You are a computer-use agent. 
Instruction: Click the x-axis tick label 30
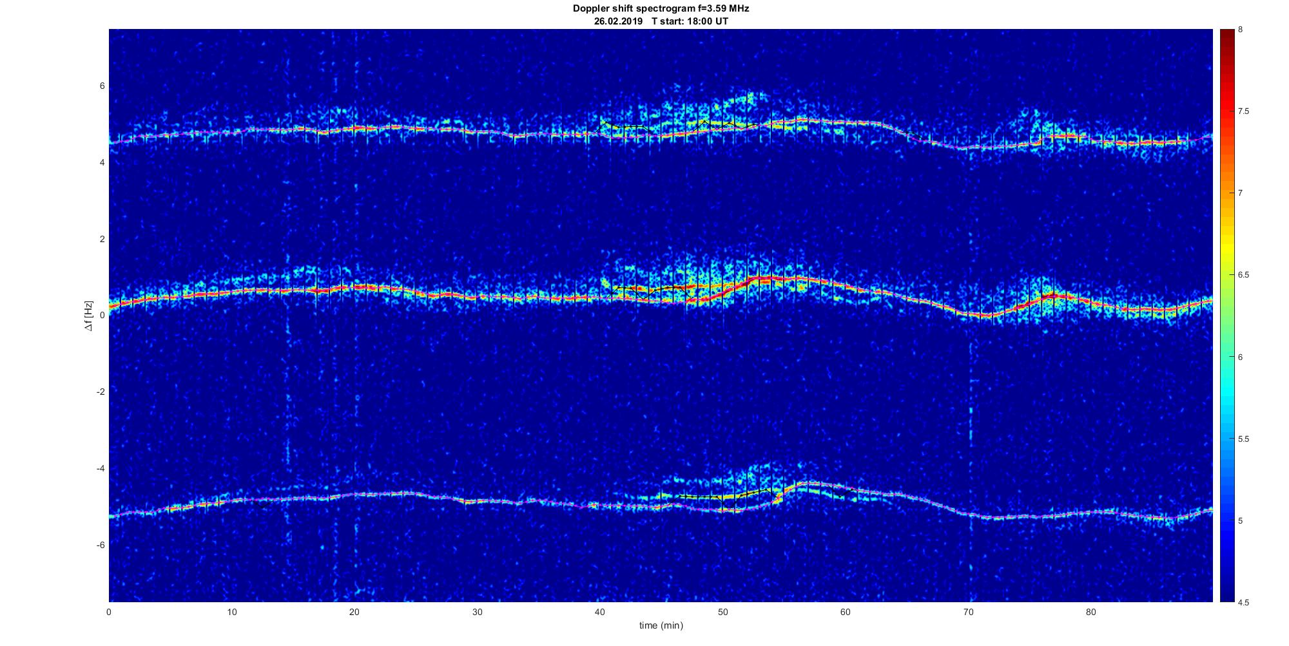pos(477,612)
